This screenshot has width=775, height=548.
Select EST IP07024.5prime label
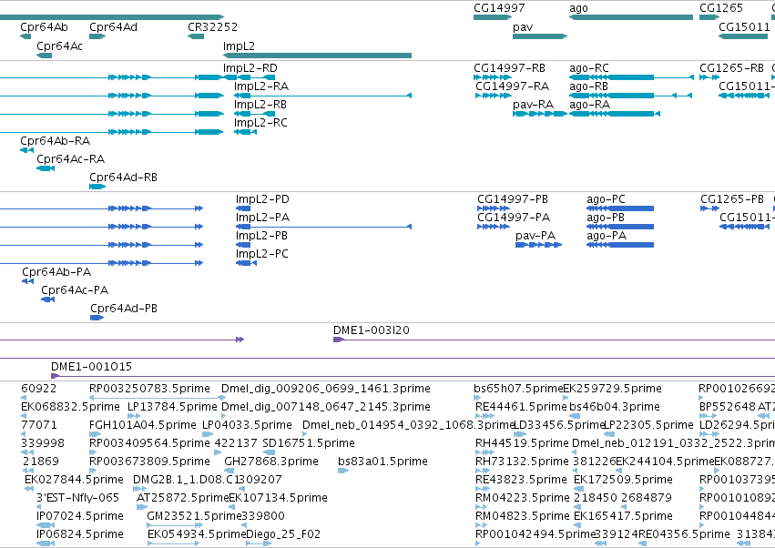(80, 516)
